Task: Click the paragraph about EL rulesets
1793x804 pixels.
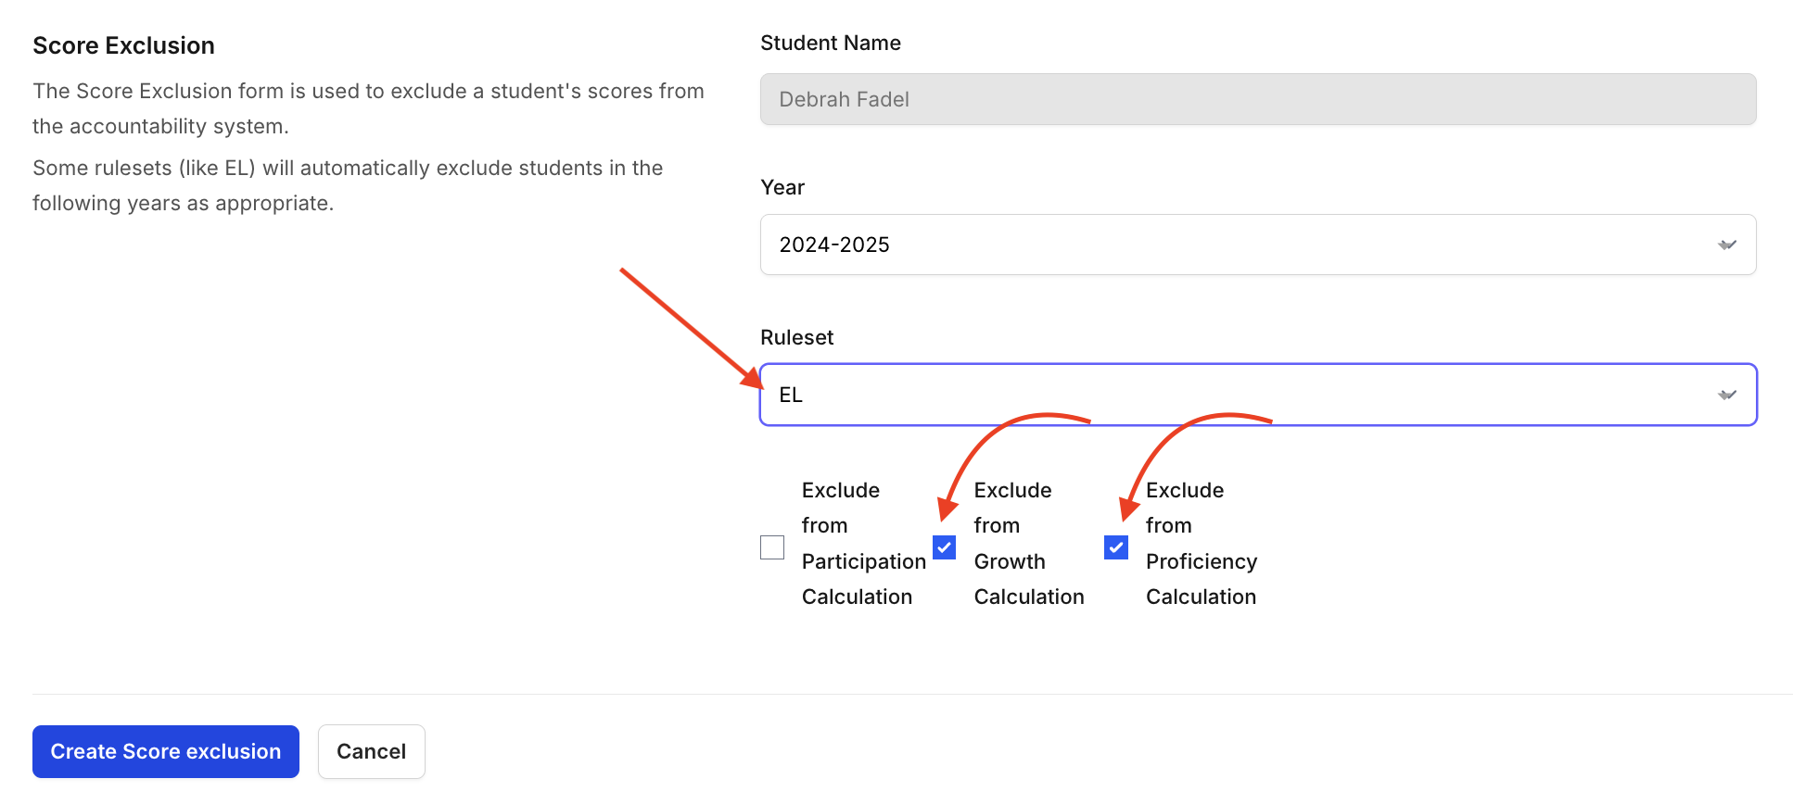Action: click(x=348, y=185)
